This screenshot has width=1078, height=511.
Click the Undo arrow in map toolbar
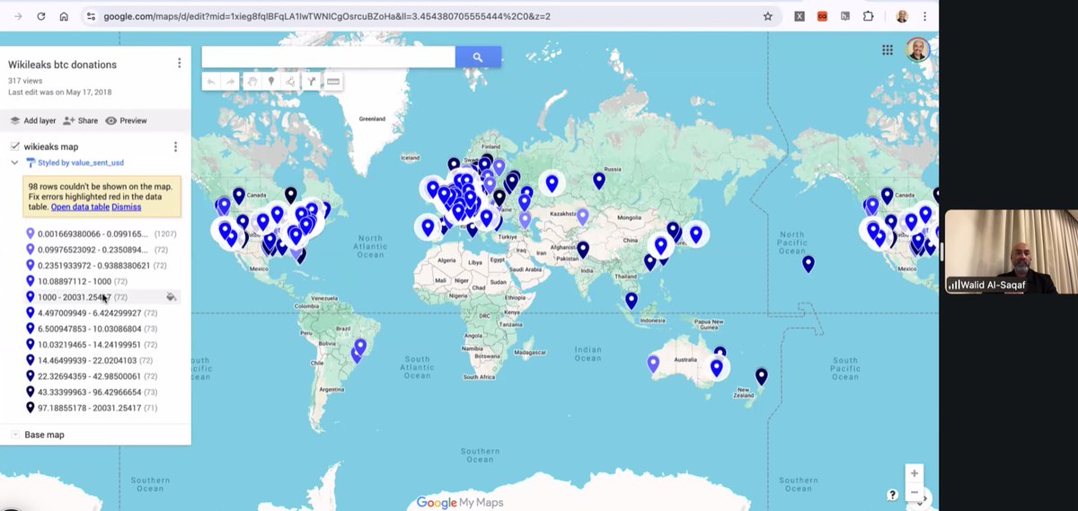click(x=211, y=82)
